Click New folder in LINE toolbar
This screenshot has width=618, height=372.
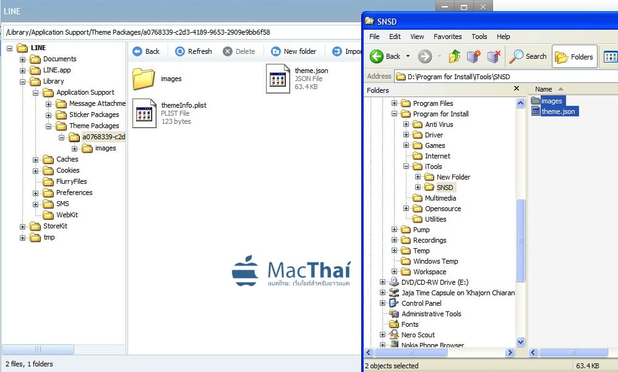pyautogui.click(x=294, y=51)
